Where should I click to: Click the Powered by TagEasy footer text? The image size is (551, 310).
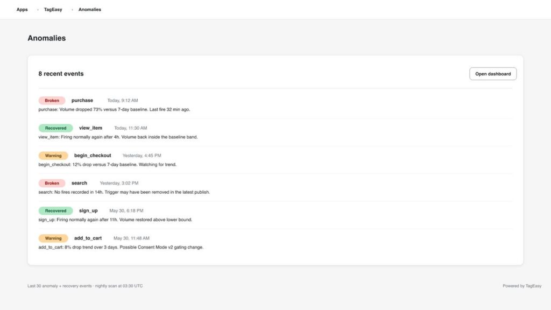tap(522, 286)
